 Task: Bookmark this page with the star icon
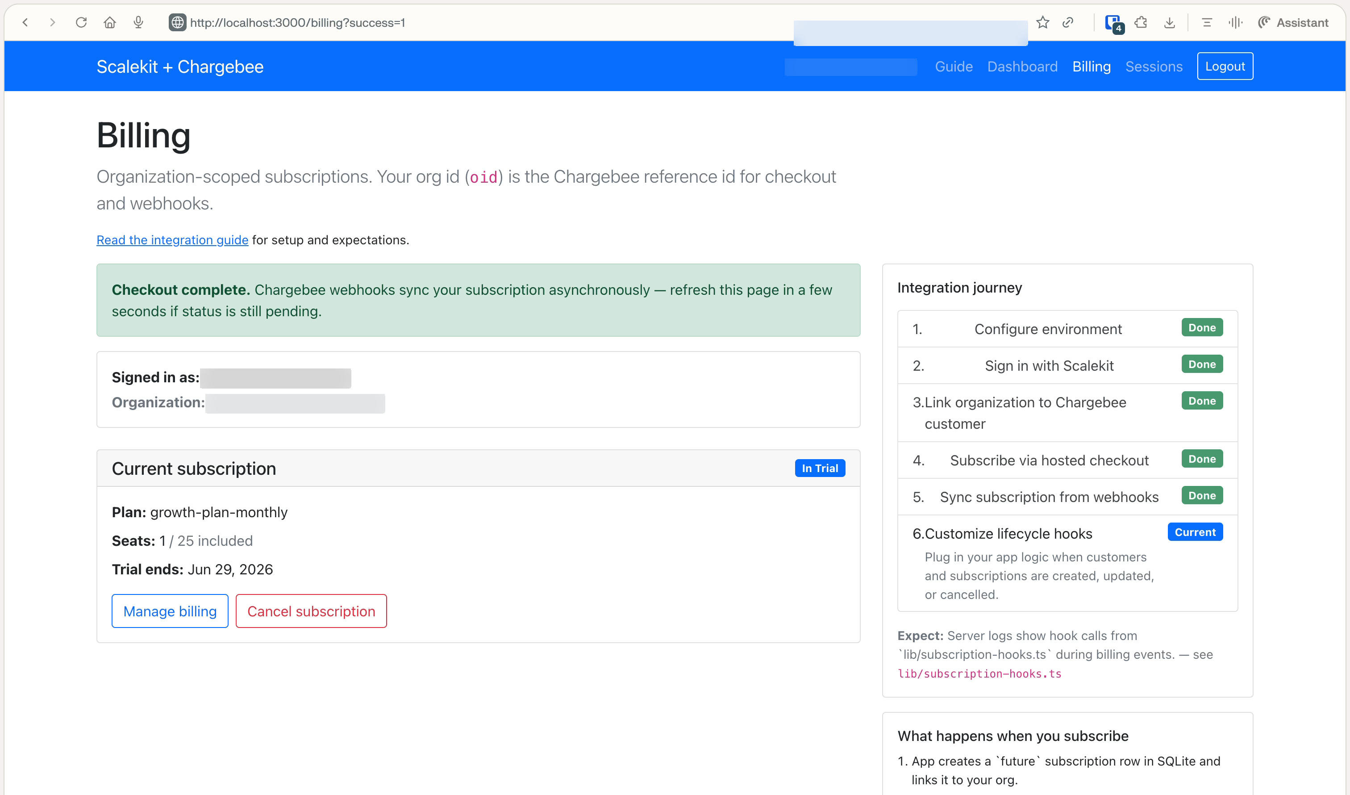1042,22
